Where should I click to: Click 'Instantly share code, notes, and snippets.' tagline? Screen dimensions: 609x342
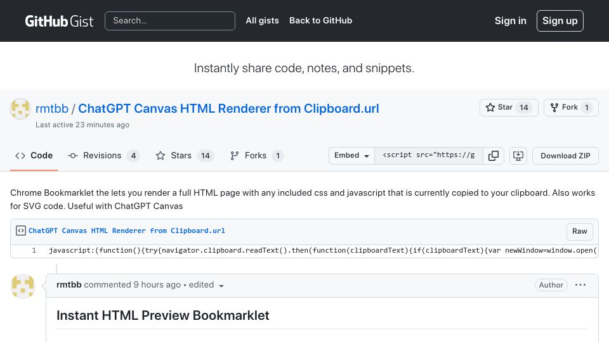coord(304,68)
